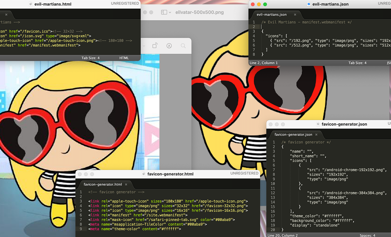
Task: Open the sidebar view options chevron
Action: pos(170,13)
